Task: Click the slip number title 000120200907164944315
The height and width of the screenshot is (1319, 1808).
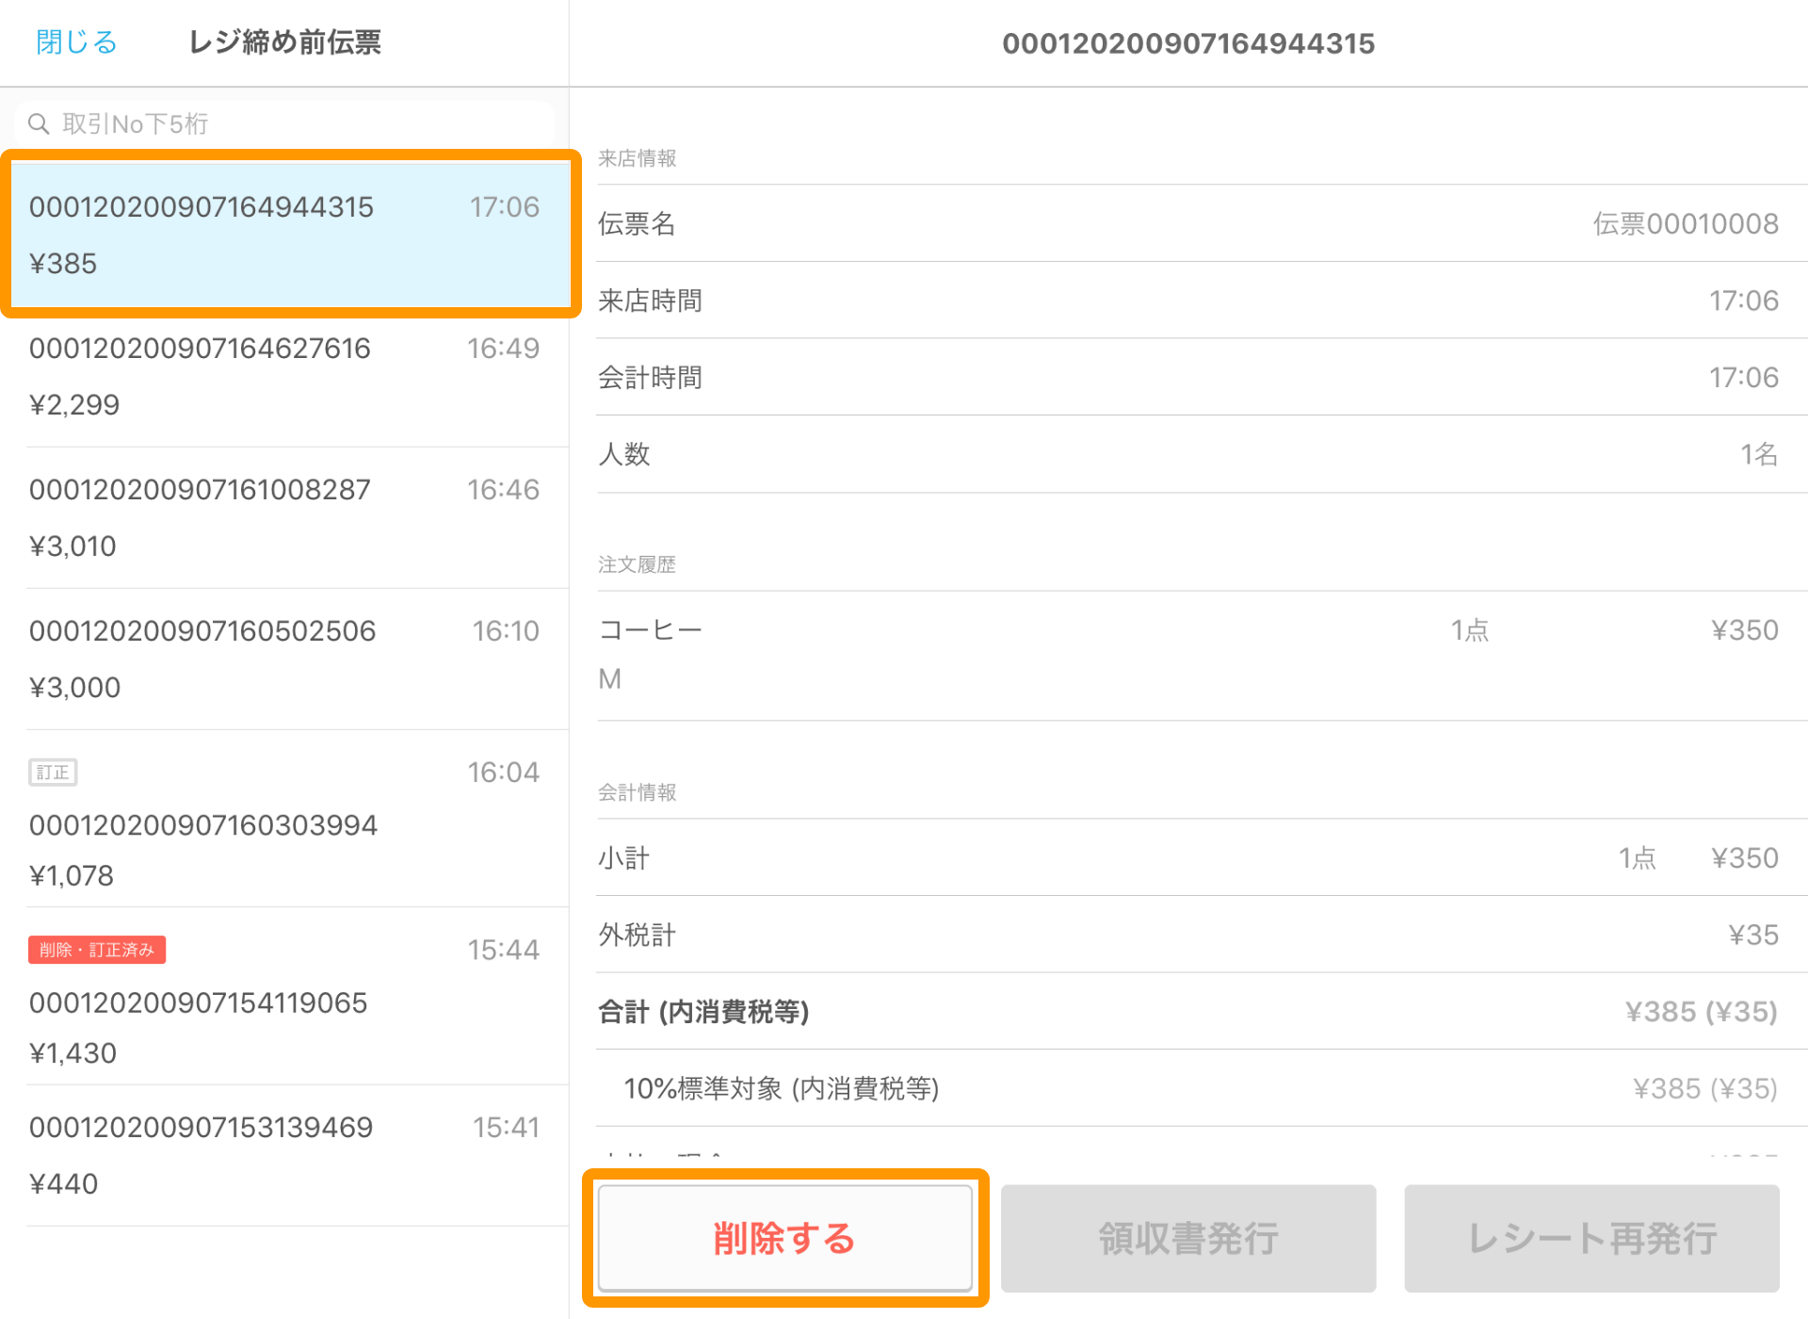Action: click(1188, 43)
